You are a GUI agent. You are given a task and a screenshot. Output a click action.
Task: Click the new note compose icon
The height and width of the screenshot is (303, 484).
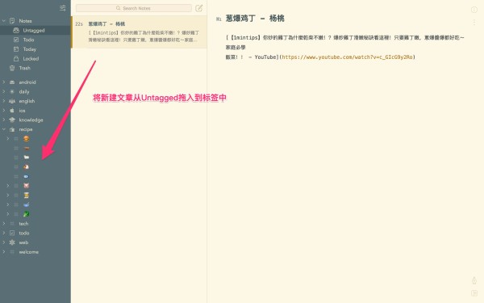pyautogui.click(x=198, y=8)
